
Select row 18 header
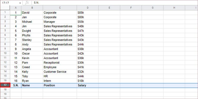pyautogui.click(x=5, y=90)
